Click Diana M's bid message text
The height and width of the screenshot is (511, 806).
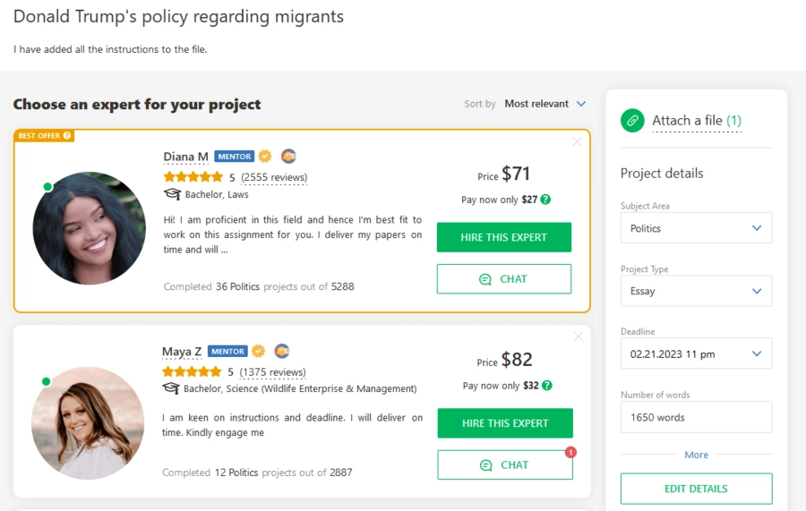[x=293, y=234]
